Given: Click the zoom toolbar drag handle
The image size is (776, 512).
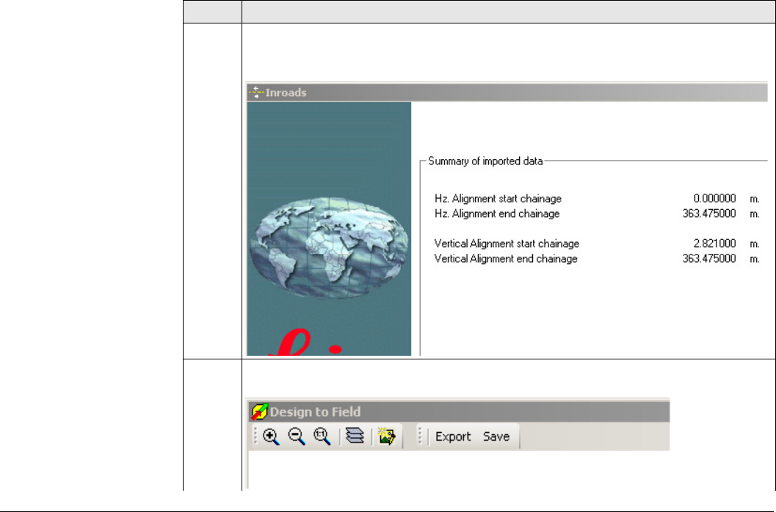Looking at the screenshot, I should 256,436.
